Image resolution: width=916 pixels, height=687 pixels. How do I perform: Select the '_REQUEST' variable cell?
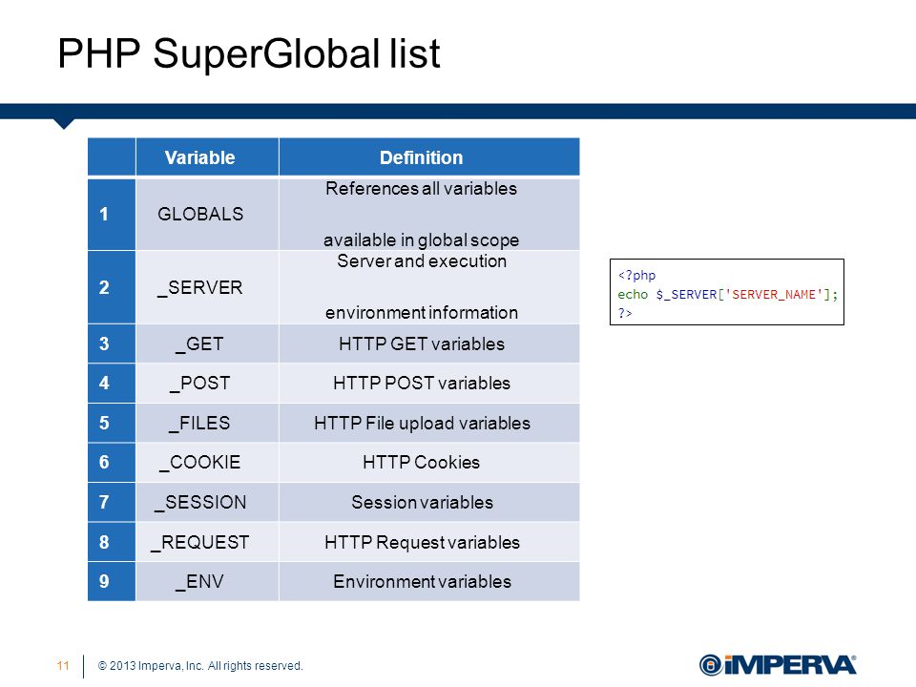pyautogui.click(x=207, y=542)
